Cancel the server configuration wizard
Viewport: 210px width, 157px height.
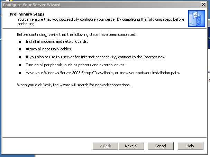(x=160, y=146)
